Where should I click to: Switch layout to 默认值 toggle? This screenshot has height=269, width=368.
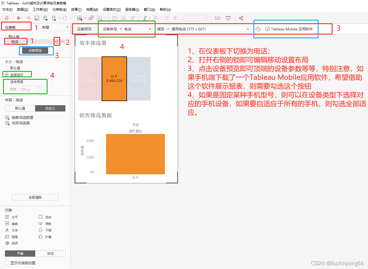(20, 108)
